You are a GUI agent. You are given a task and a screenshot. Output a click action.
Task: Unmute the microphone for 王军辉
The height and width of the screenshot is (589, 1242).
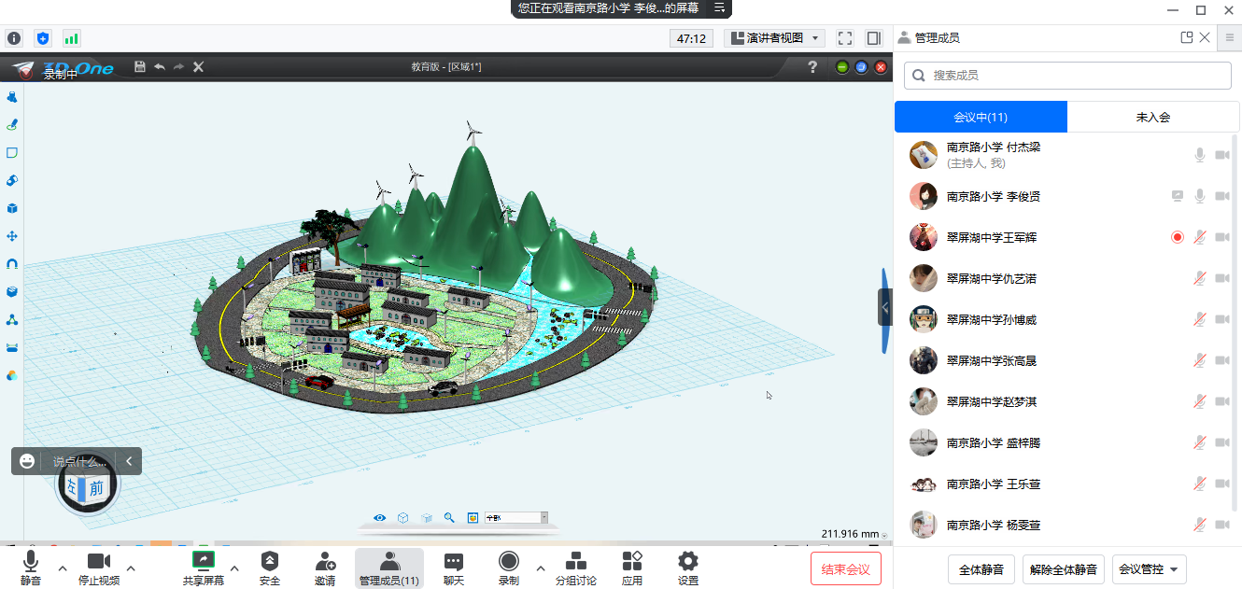1200,237
